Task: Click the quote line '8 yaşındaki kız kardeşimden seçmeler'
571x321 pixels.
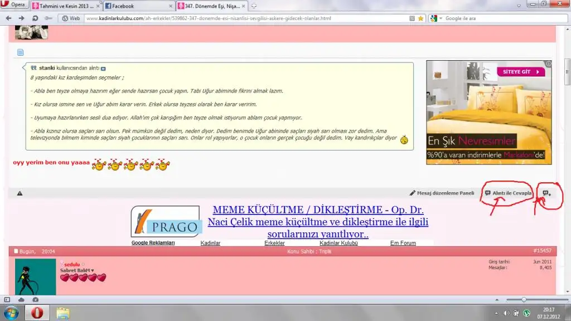Action: pos(77,77)
